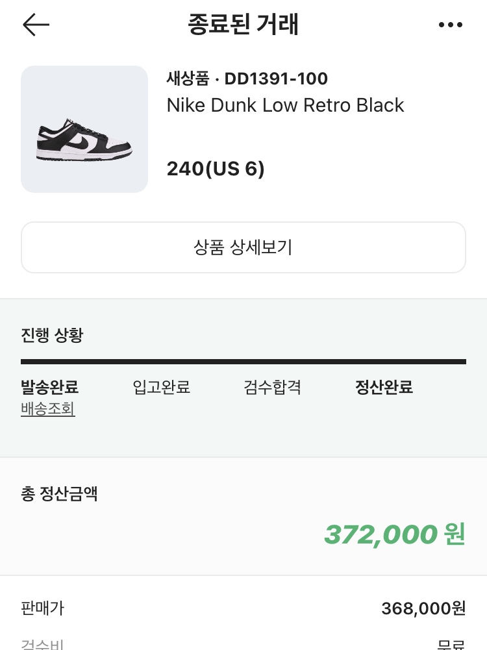
Task: Select the 입고완료 progress step
Action: [x=161, y=387]
